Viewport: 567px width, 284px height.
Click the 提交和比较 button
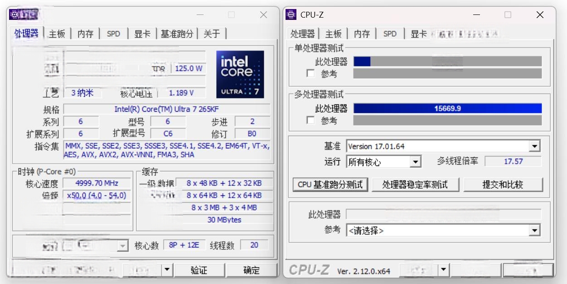click(503, 185)
